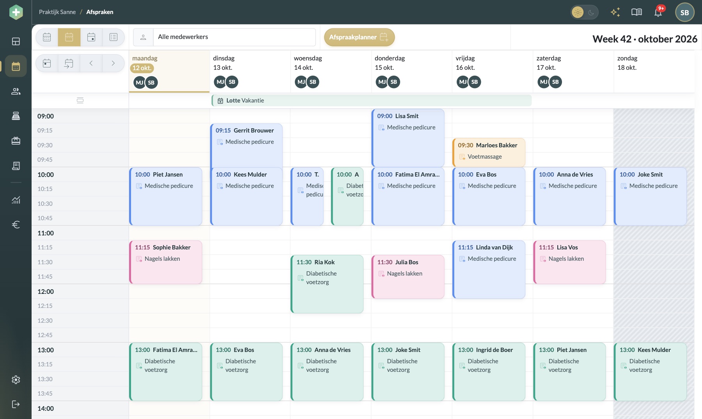Toggle light/dark theme switch
This screenshot has width=702, height=419.
[584, 12]
